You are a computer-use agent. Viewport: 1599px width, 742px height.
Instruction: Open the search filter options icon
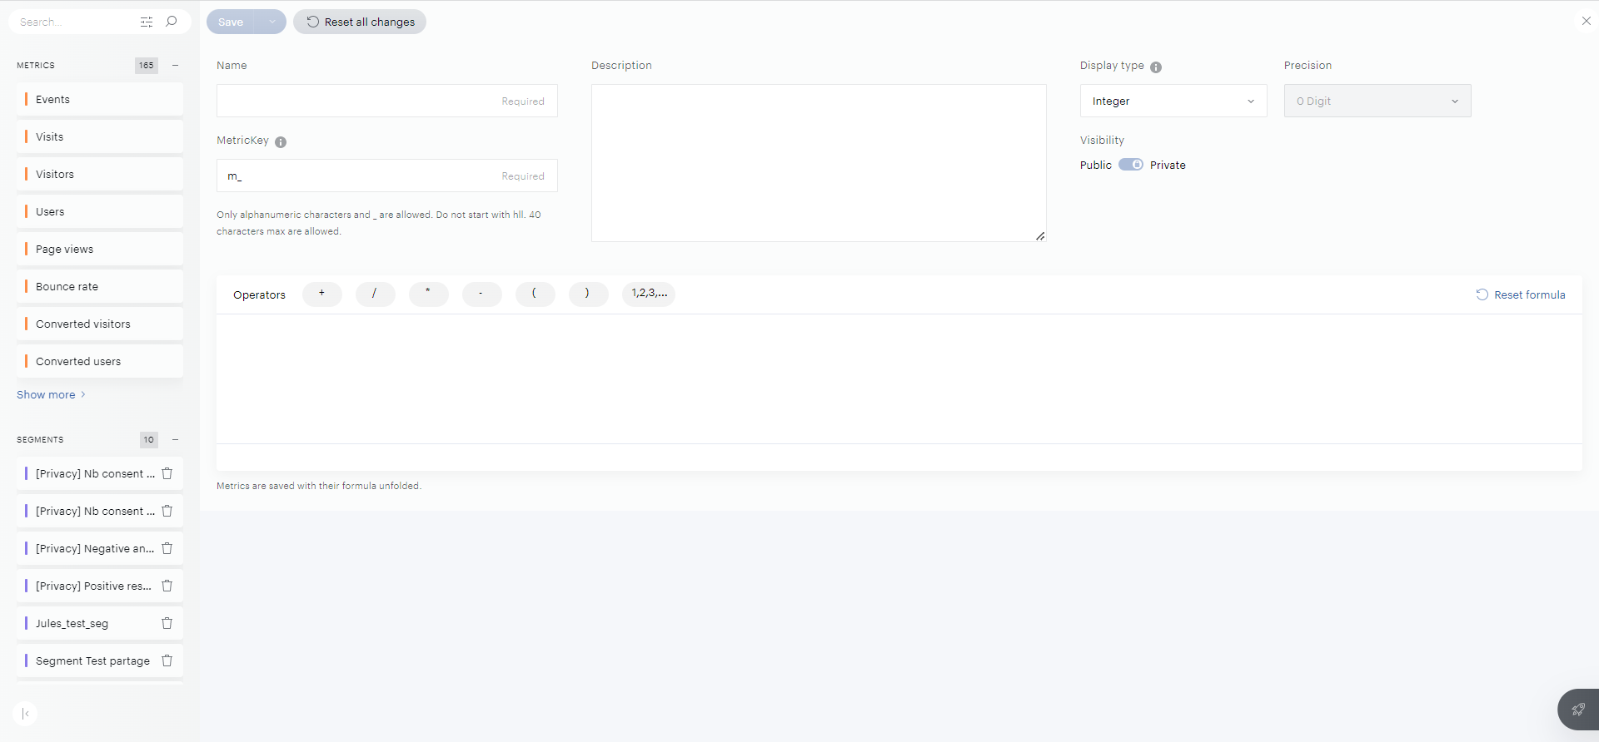click(x=147, y=22)
